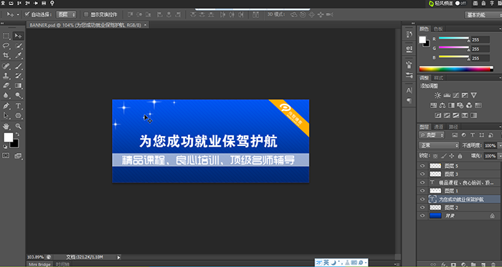Hide the 背景 background layer
502x267 pixels.
(x=422, y=215)
